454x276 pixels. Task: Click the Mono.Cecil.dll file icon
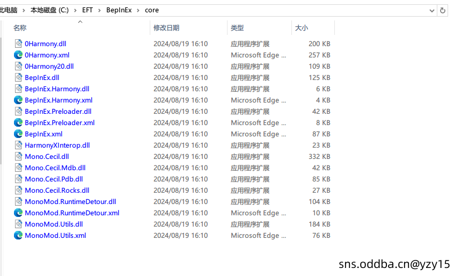coord(18,157)
